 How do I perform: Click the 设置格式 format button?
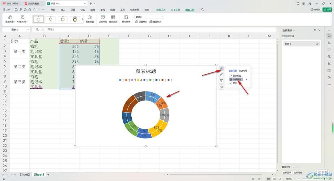point(141,22)
